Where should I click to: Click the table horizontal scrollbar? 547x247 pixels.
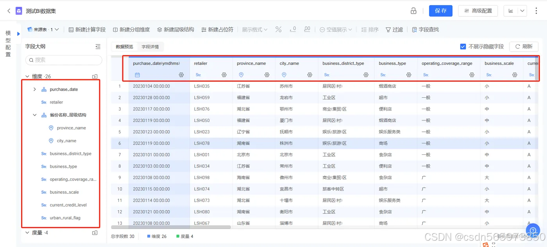pyautogui.click(x=171, y=227)
